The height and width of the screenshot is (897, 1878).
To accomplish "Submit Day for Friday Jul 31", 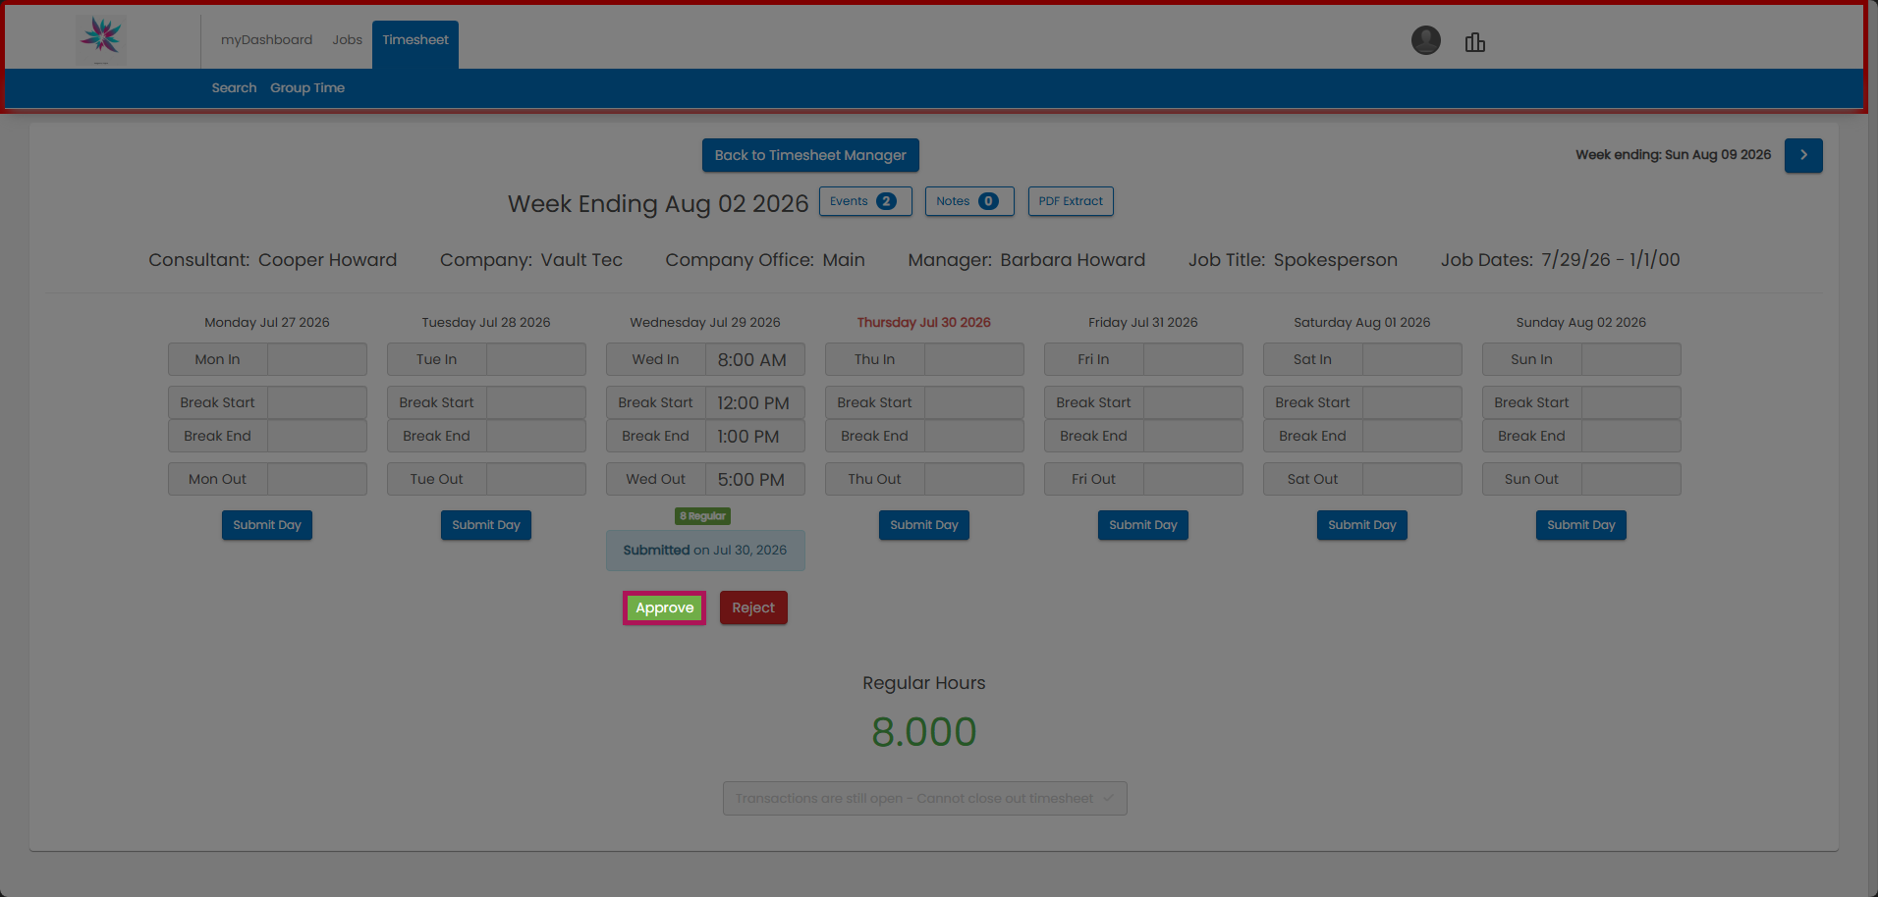I will click(x=1143, y=525).
